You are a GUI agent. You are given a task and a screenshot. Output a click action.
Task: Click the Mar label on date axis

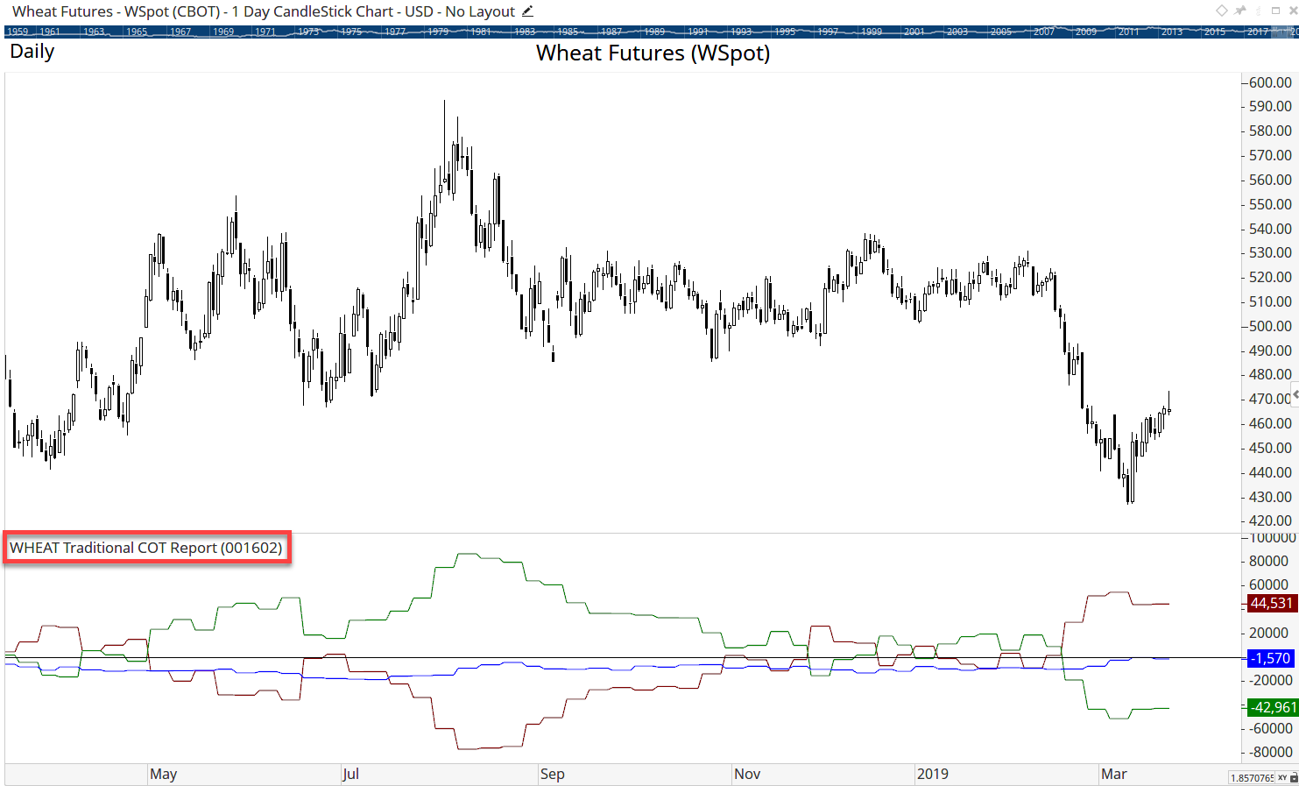pos(1114,774)
